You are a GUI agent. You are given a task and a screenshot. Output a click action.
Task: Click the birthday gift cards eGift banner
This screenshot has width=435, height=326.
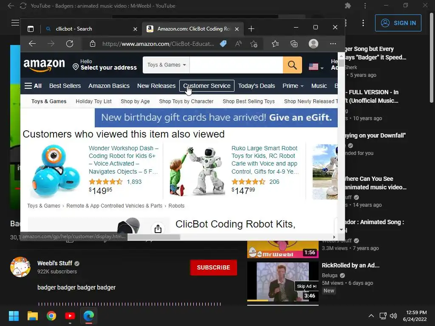pos(216,118)
